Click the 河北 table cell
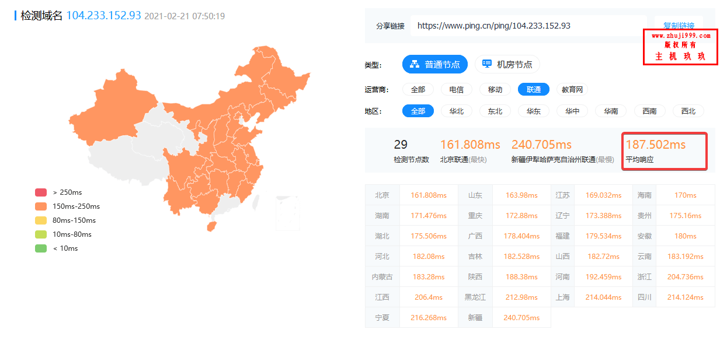The height and width of the screenshot is (340, 727). 382,257
